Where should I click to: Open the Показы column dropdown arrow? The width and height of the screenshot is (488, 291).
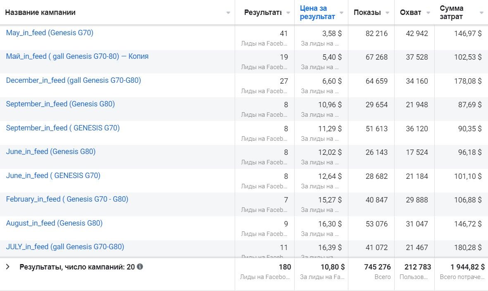(387, 13)
